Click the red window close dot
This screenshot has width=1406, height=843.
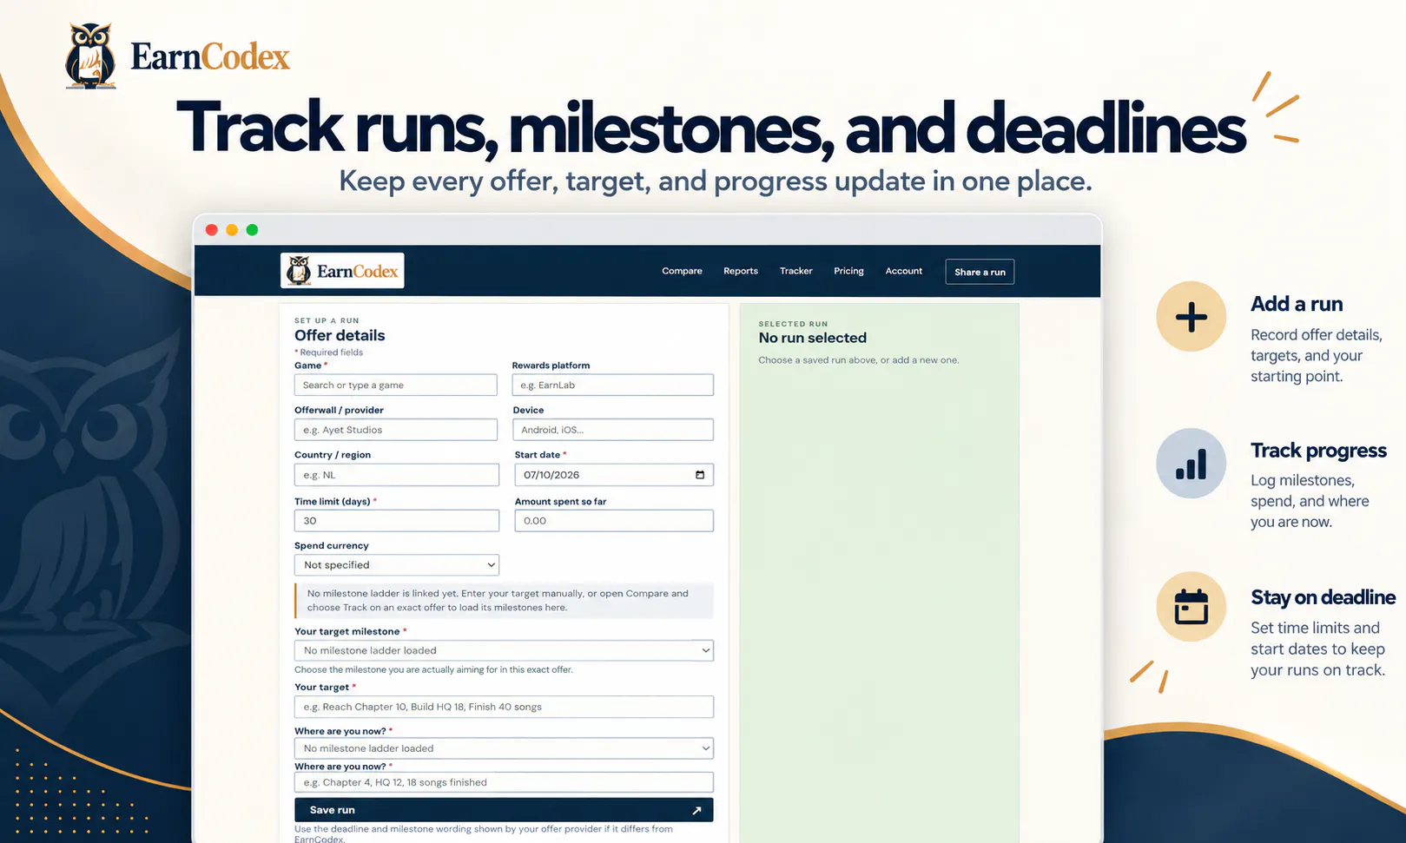tap(211, 230)
